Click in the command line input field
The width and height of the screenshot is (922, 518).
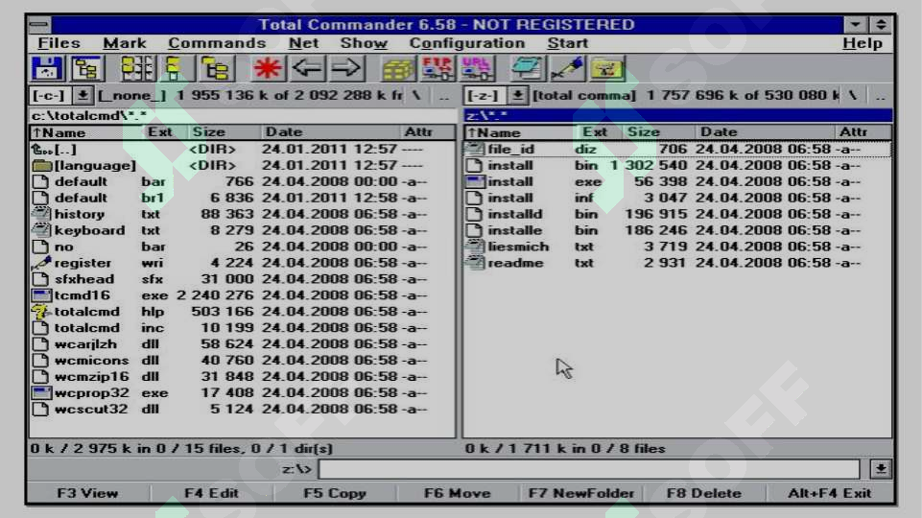pos(589,469)
